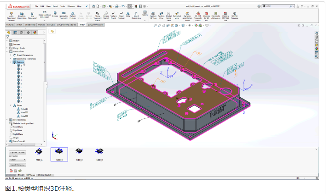329x194 pixels.
Task: Launch the 3D PMI Compare tool
Action: tap(235, 17)
